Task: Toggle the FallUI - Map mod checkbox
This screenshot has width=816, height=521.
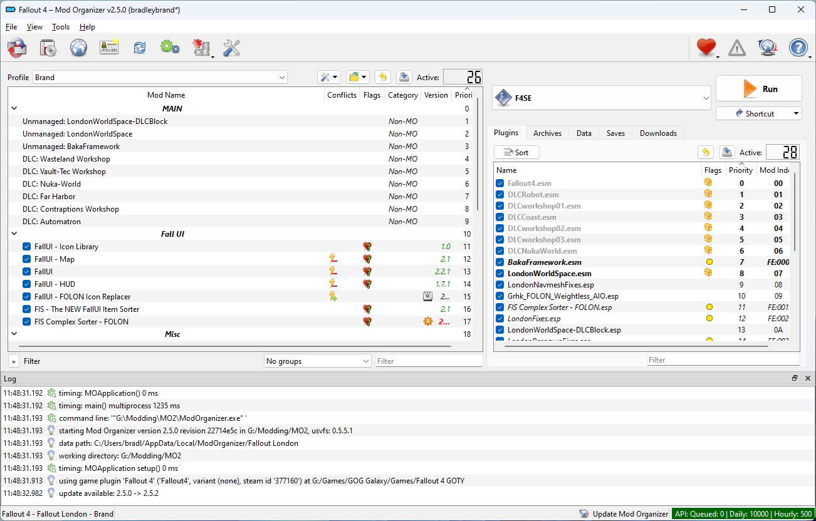Action: pyautogui.click(x=27, y=259)
